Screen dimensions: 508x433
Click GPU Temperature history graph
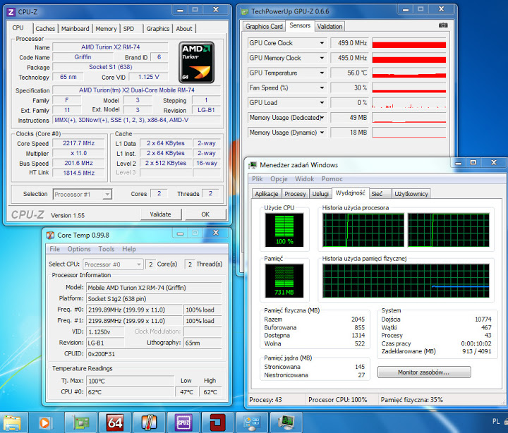pyautogui.click(x=409, y=73)
